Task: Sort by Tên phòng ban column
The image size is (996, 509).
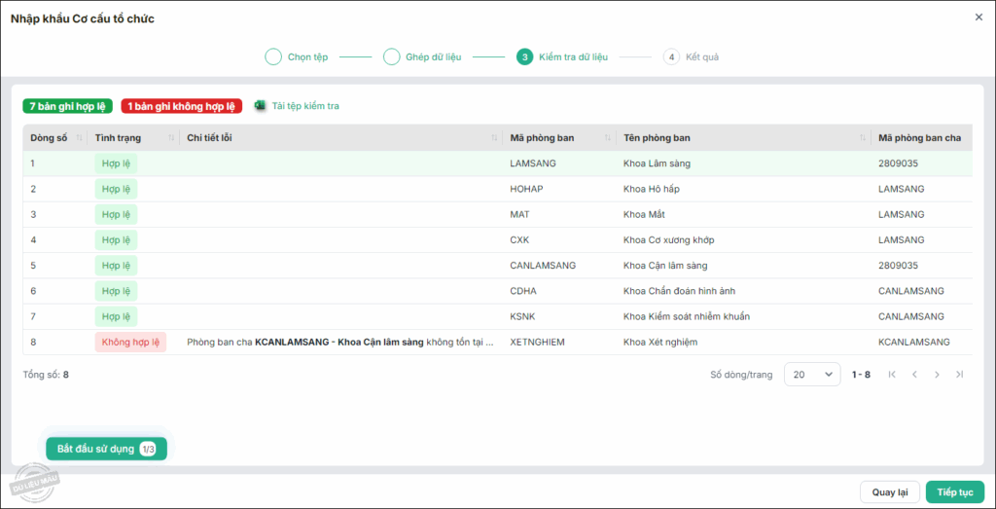Action: pyautogui.click(x=862, y=138)
